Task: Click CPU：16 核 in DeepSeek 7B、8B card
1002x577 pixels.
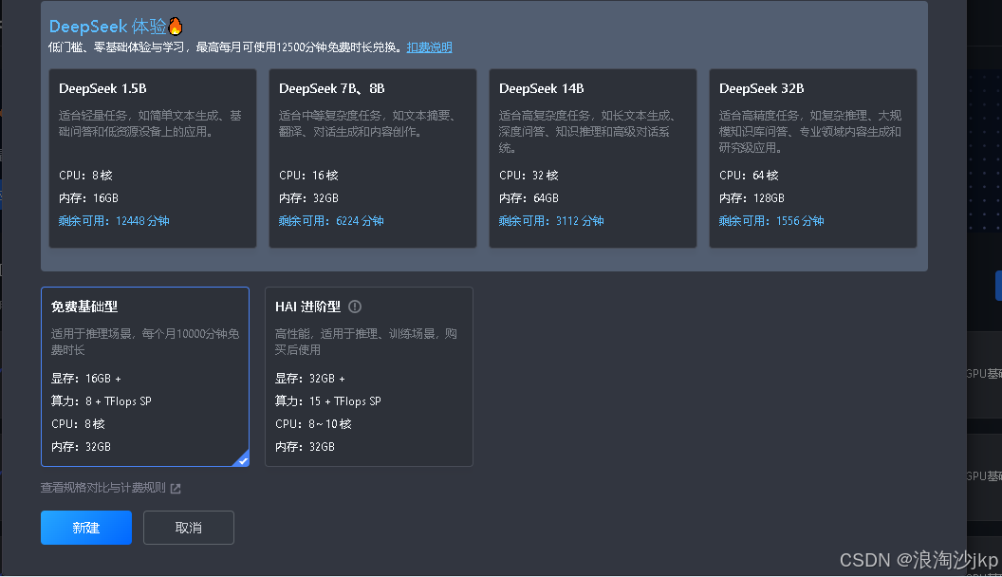Action: (308, 175)
